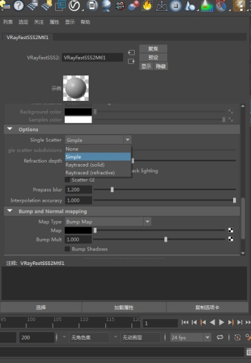251x363 pixels.
Task: Enable the Scatter GI checkbox
Action: [x=67, y=180]
